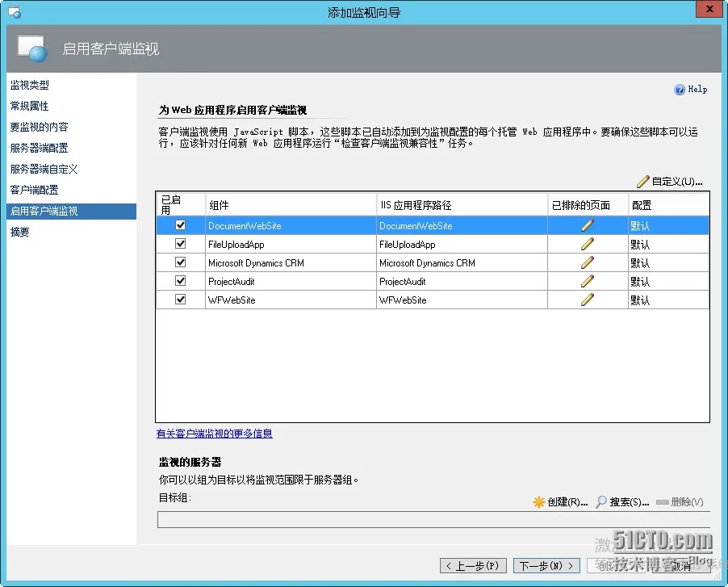
Task: Go to 服务器端配置 wizard step
Action: [x=40, y=148]
